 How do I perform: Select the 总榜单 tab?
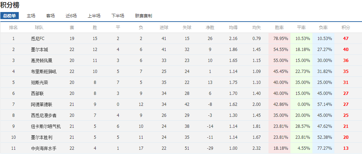click(x=10, y=16)
